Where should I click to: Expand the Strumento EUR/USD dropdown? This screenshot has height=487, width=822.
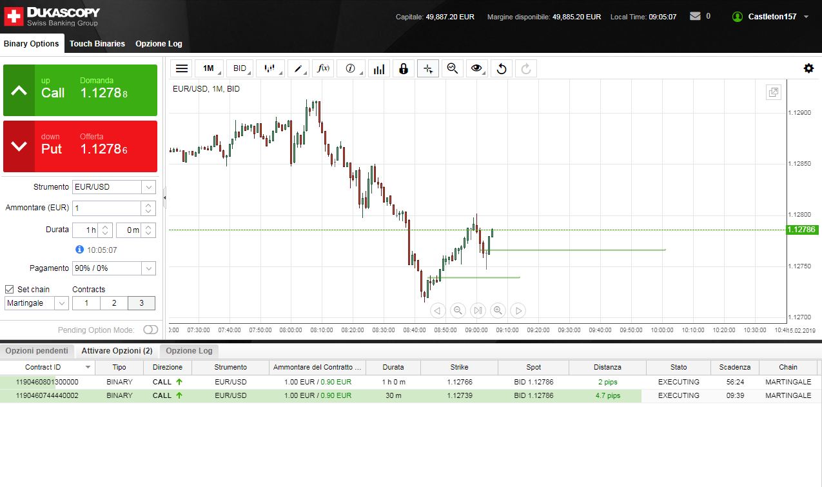tap(114, 187)
